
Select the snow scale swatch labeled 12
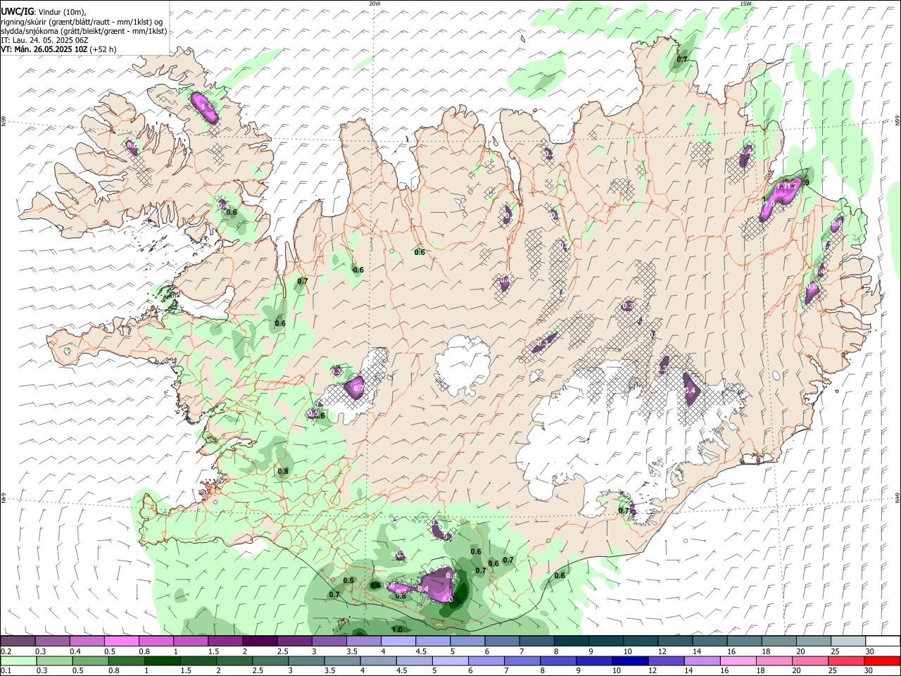pyautogui.click(x=674, y=641)
